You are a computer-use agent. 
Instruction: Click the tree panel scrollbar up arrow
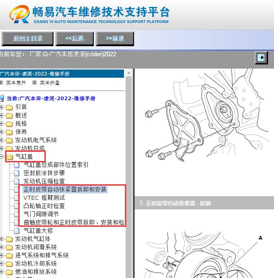(129, 73)
